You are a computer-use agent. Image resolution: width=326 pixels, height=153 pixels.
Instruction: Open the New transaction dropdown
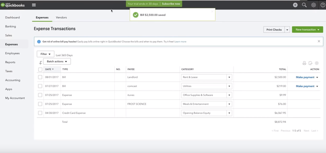point(308,30)
